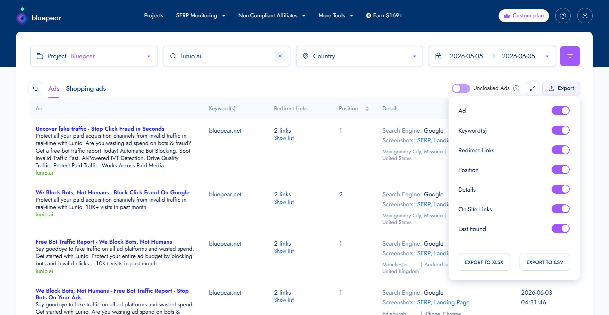The width and height of the screenshot is (609, 315).
Task: Open the user account profile icon
Action: [x=585, y=16]
